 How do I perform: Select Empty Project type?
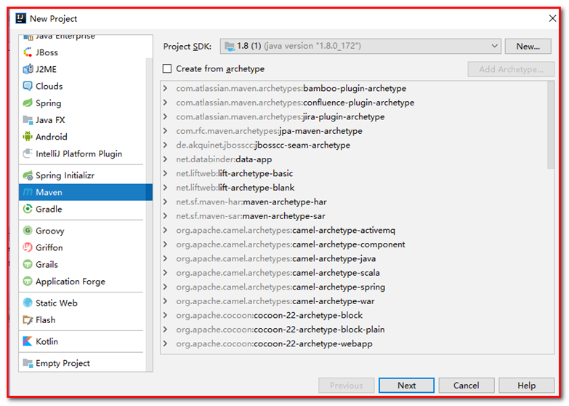tap(82, 363)
